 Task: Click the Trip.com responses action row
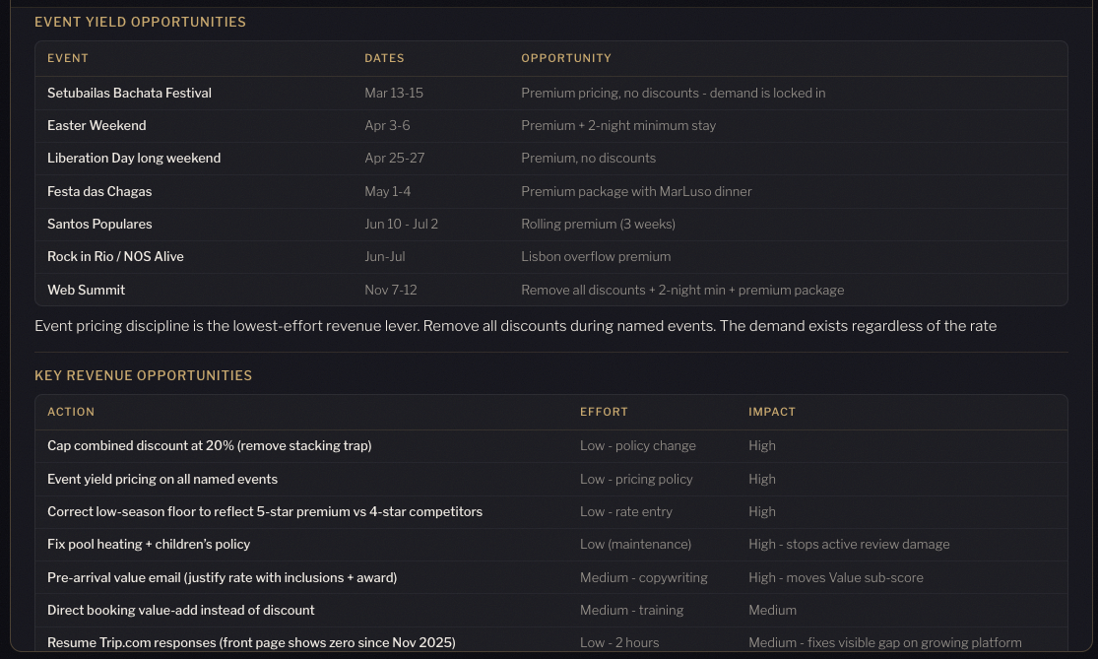251,642
